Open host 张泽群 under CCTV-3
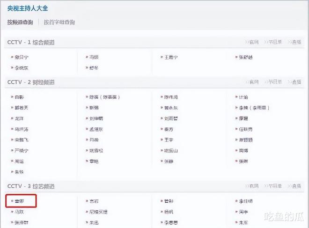 click(22, 222)
